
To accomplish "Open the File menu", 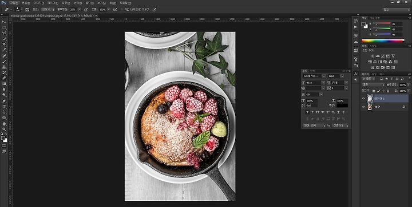I will tap(14, 3).
